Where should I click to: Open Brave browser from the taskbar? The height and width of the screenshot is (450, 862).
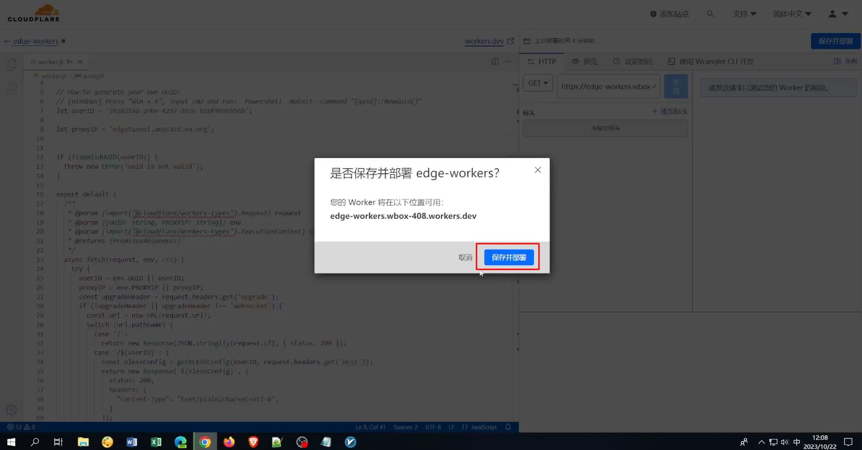pyautogui.click(x=253, y=442)
